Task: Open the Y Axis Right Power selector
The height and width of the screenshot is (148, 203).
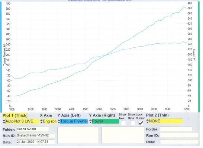Action: 105,121
